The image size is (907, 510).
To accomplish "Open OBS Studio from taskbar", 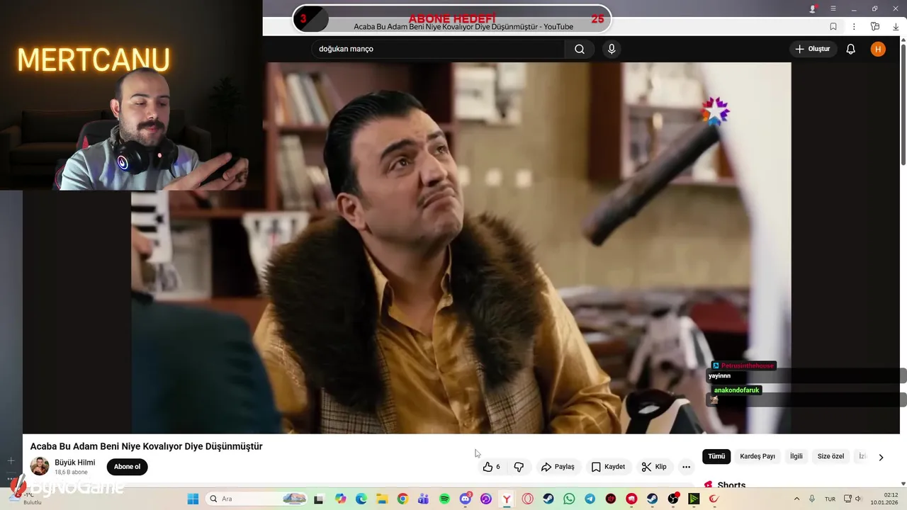I will tap(673, 499).
